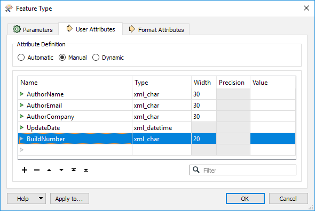
Task: Move attribute up one row
Action: click(x=49, y=170)
